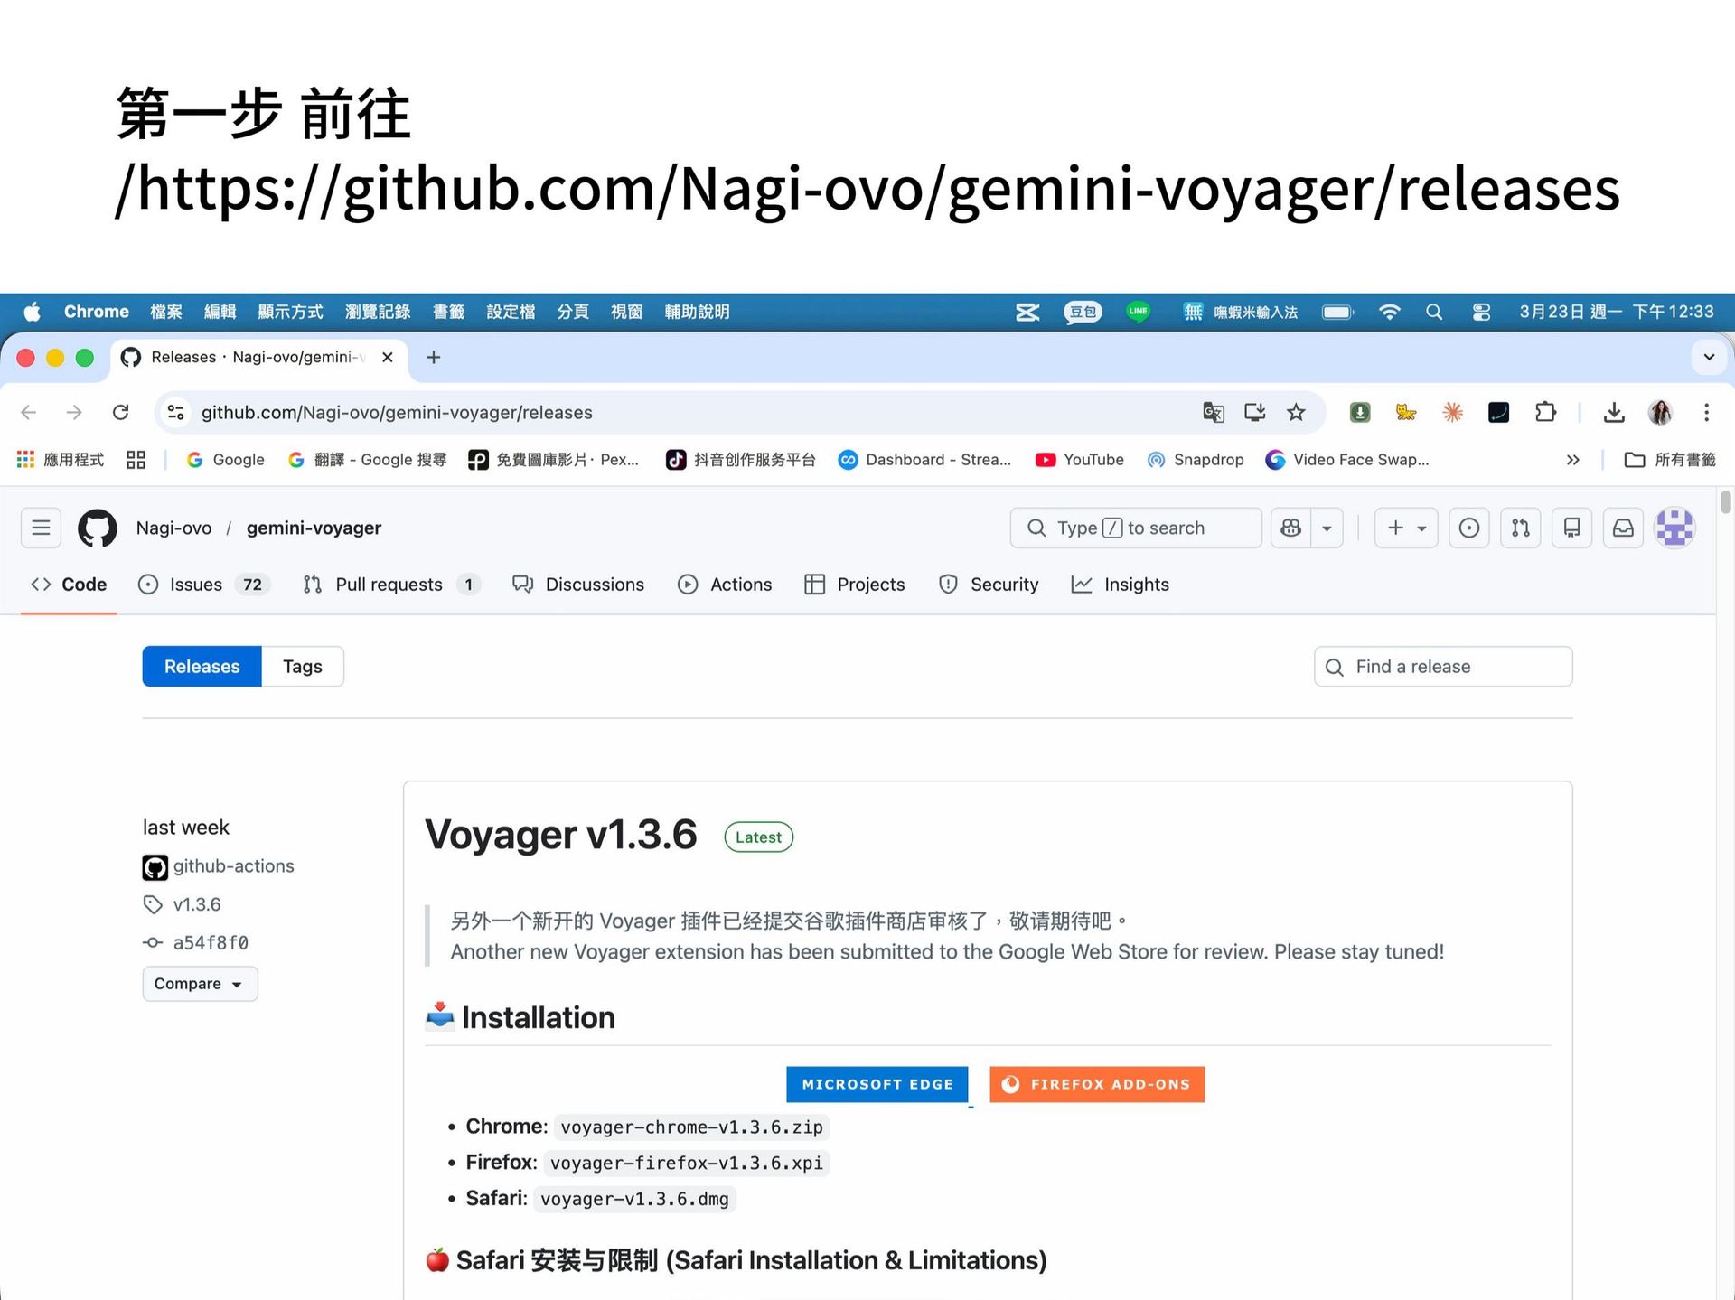The width and height of the screenshot is (1735, 1300).
Task: Expand the create new plus dropdown
Action: (x=1406, y=528)
